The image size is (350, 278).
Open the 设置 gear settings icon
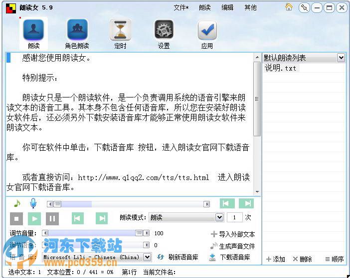(164, 34)
